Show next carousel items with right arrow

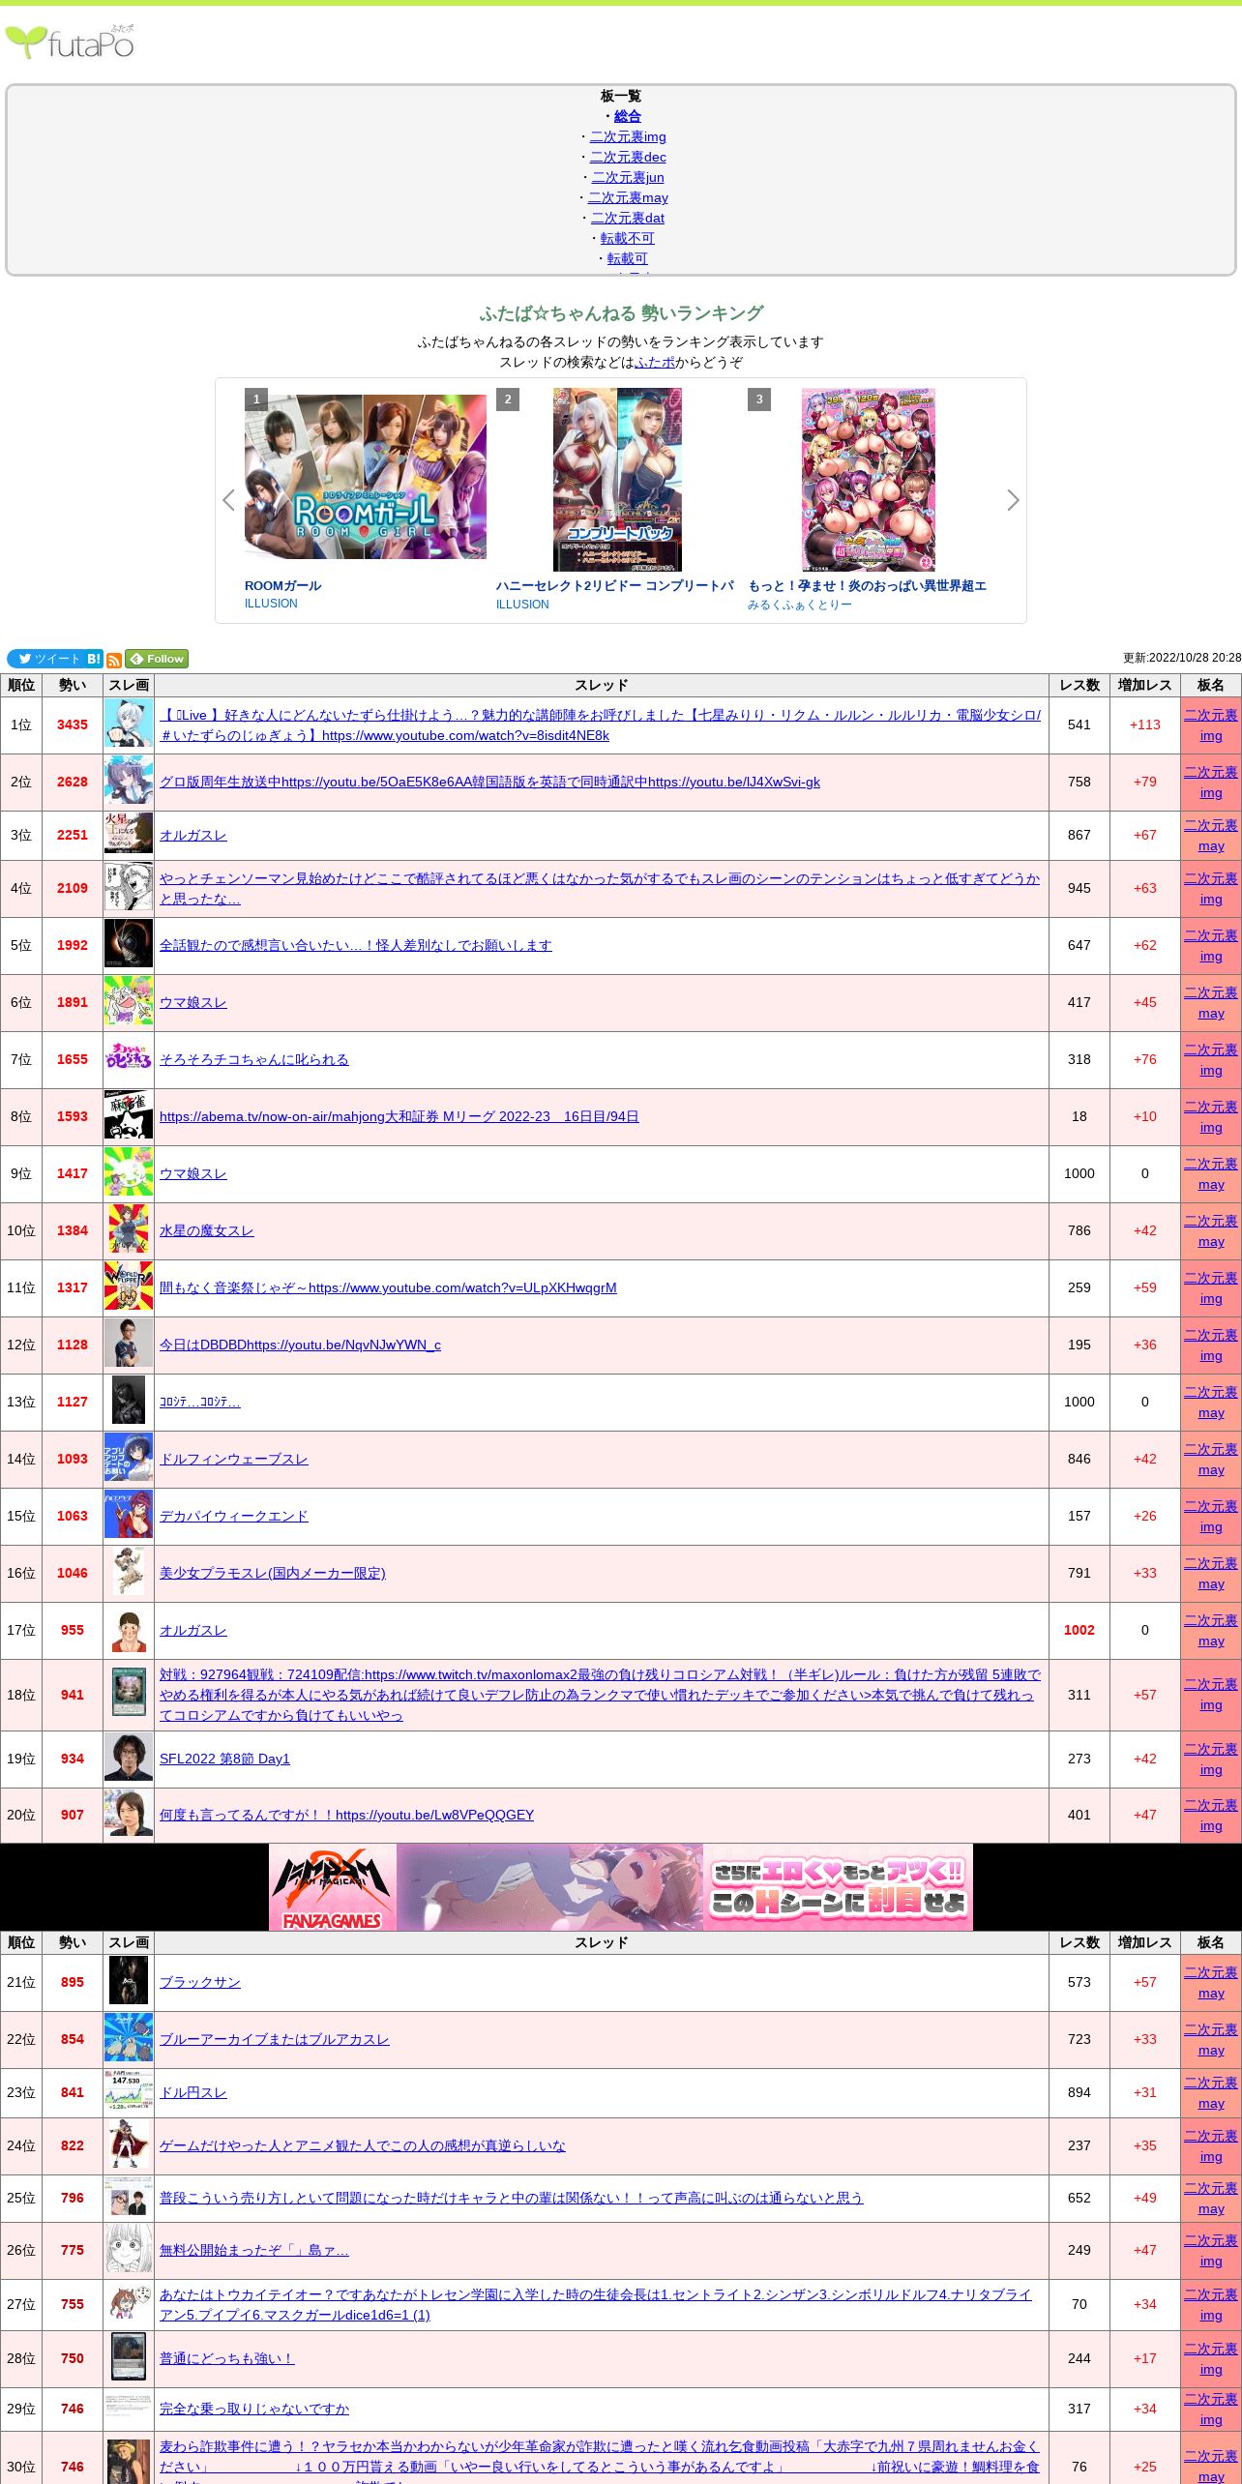[1013, 500]
